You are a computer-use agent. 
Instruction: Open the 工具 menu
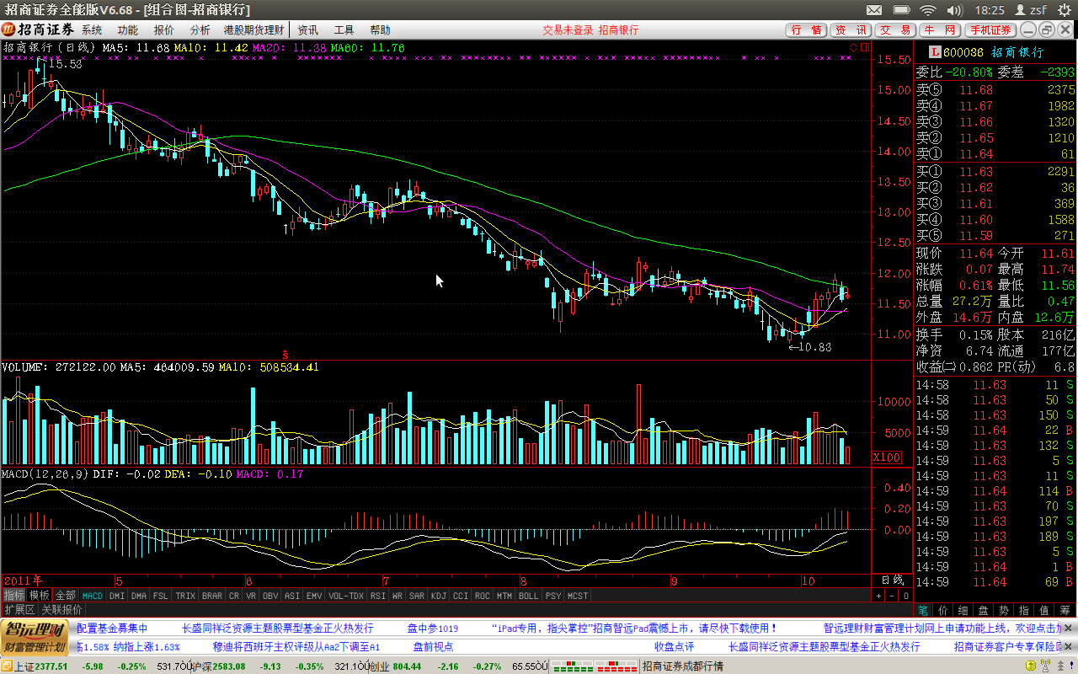pos(344,29)
